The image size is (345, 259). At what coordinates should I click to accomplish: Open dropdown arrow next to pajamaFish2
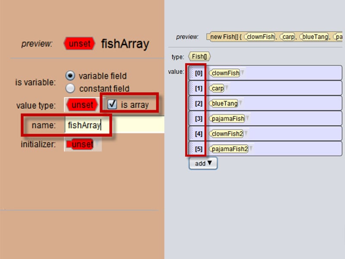[251, 148]
